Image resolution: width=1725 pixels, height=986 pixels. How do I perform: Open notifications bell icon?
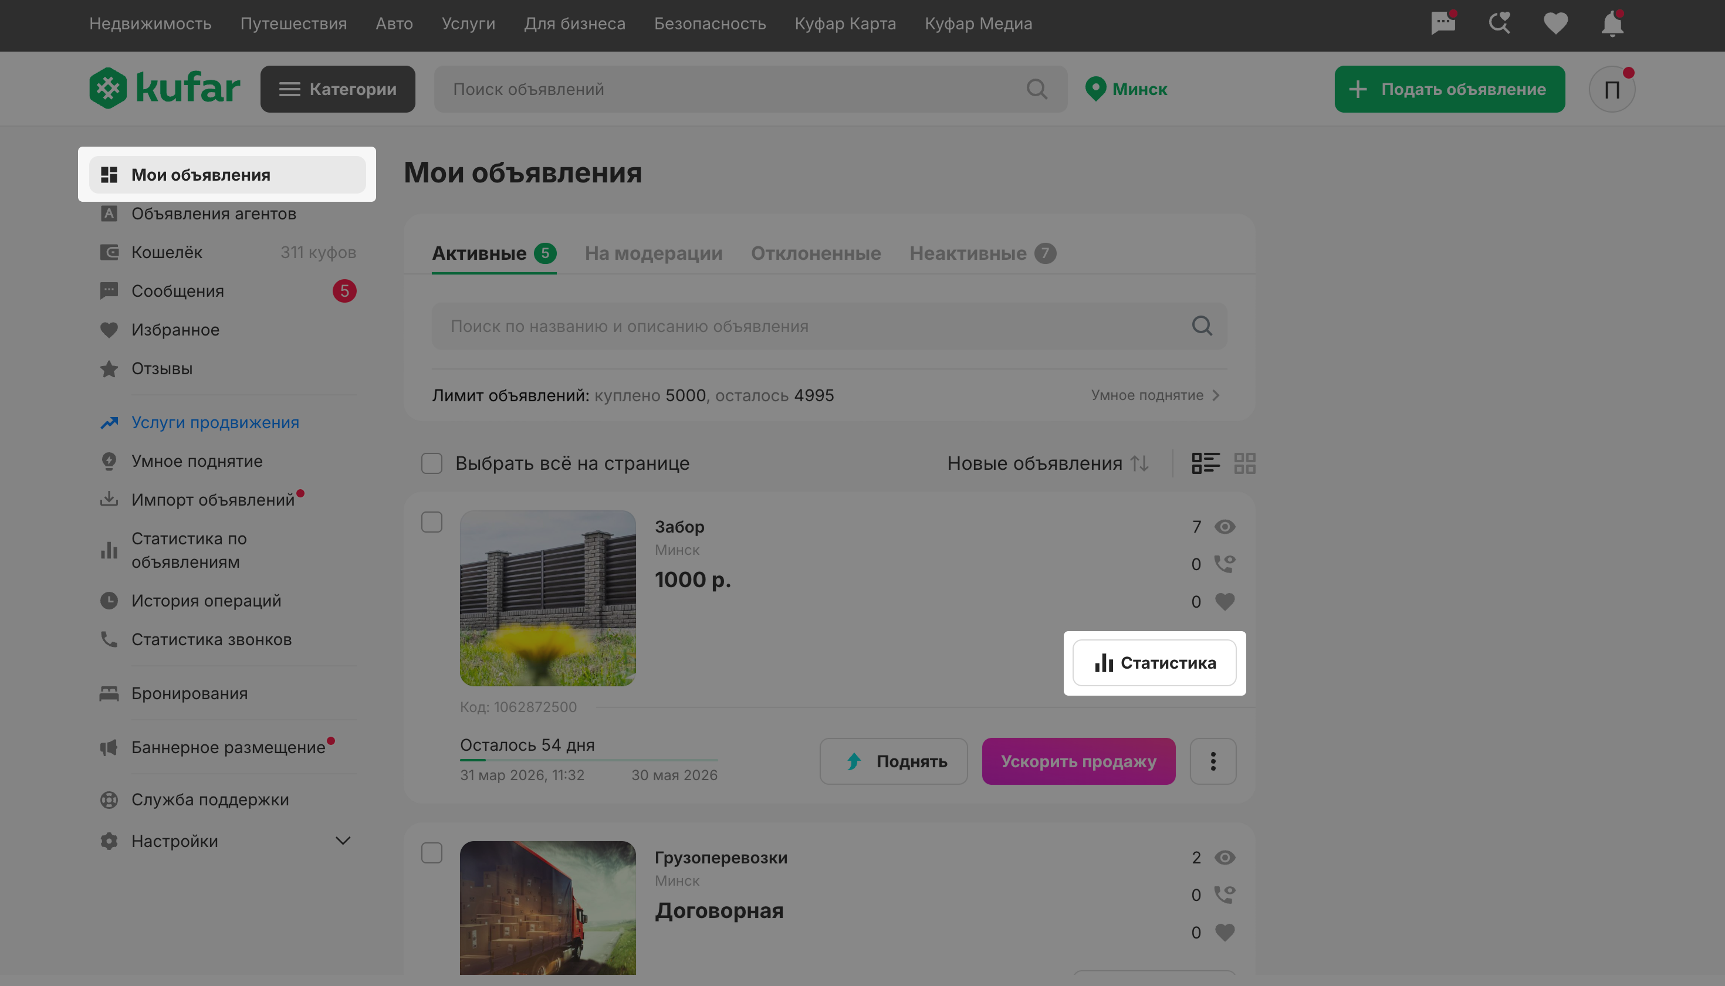pyautogui.click(x=1612, y=23)
